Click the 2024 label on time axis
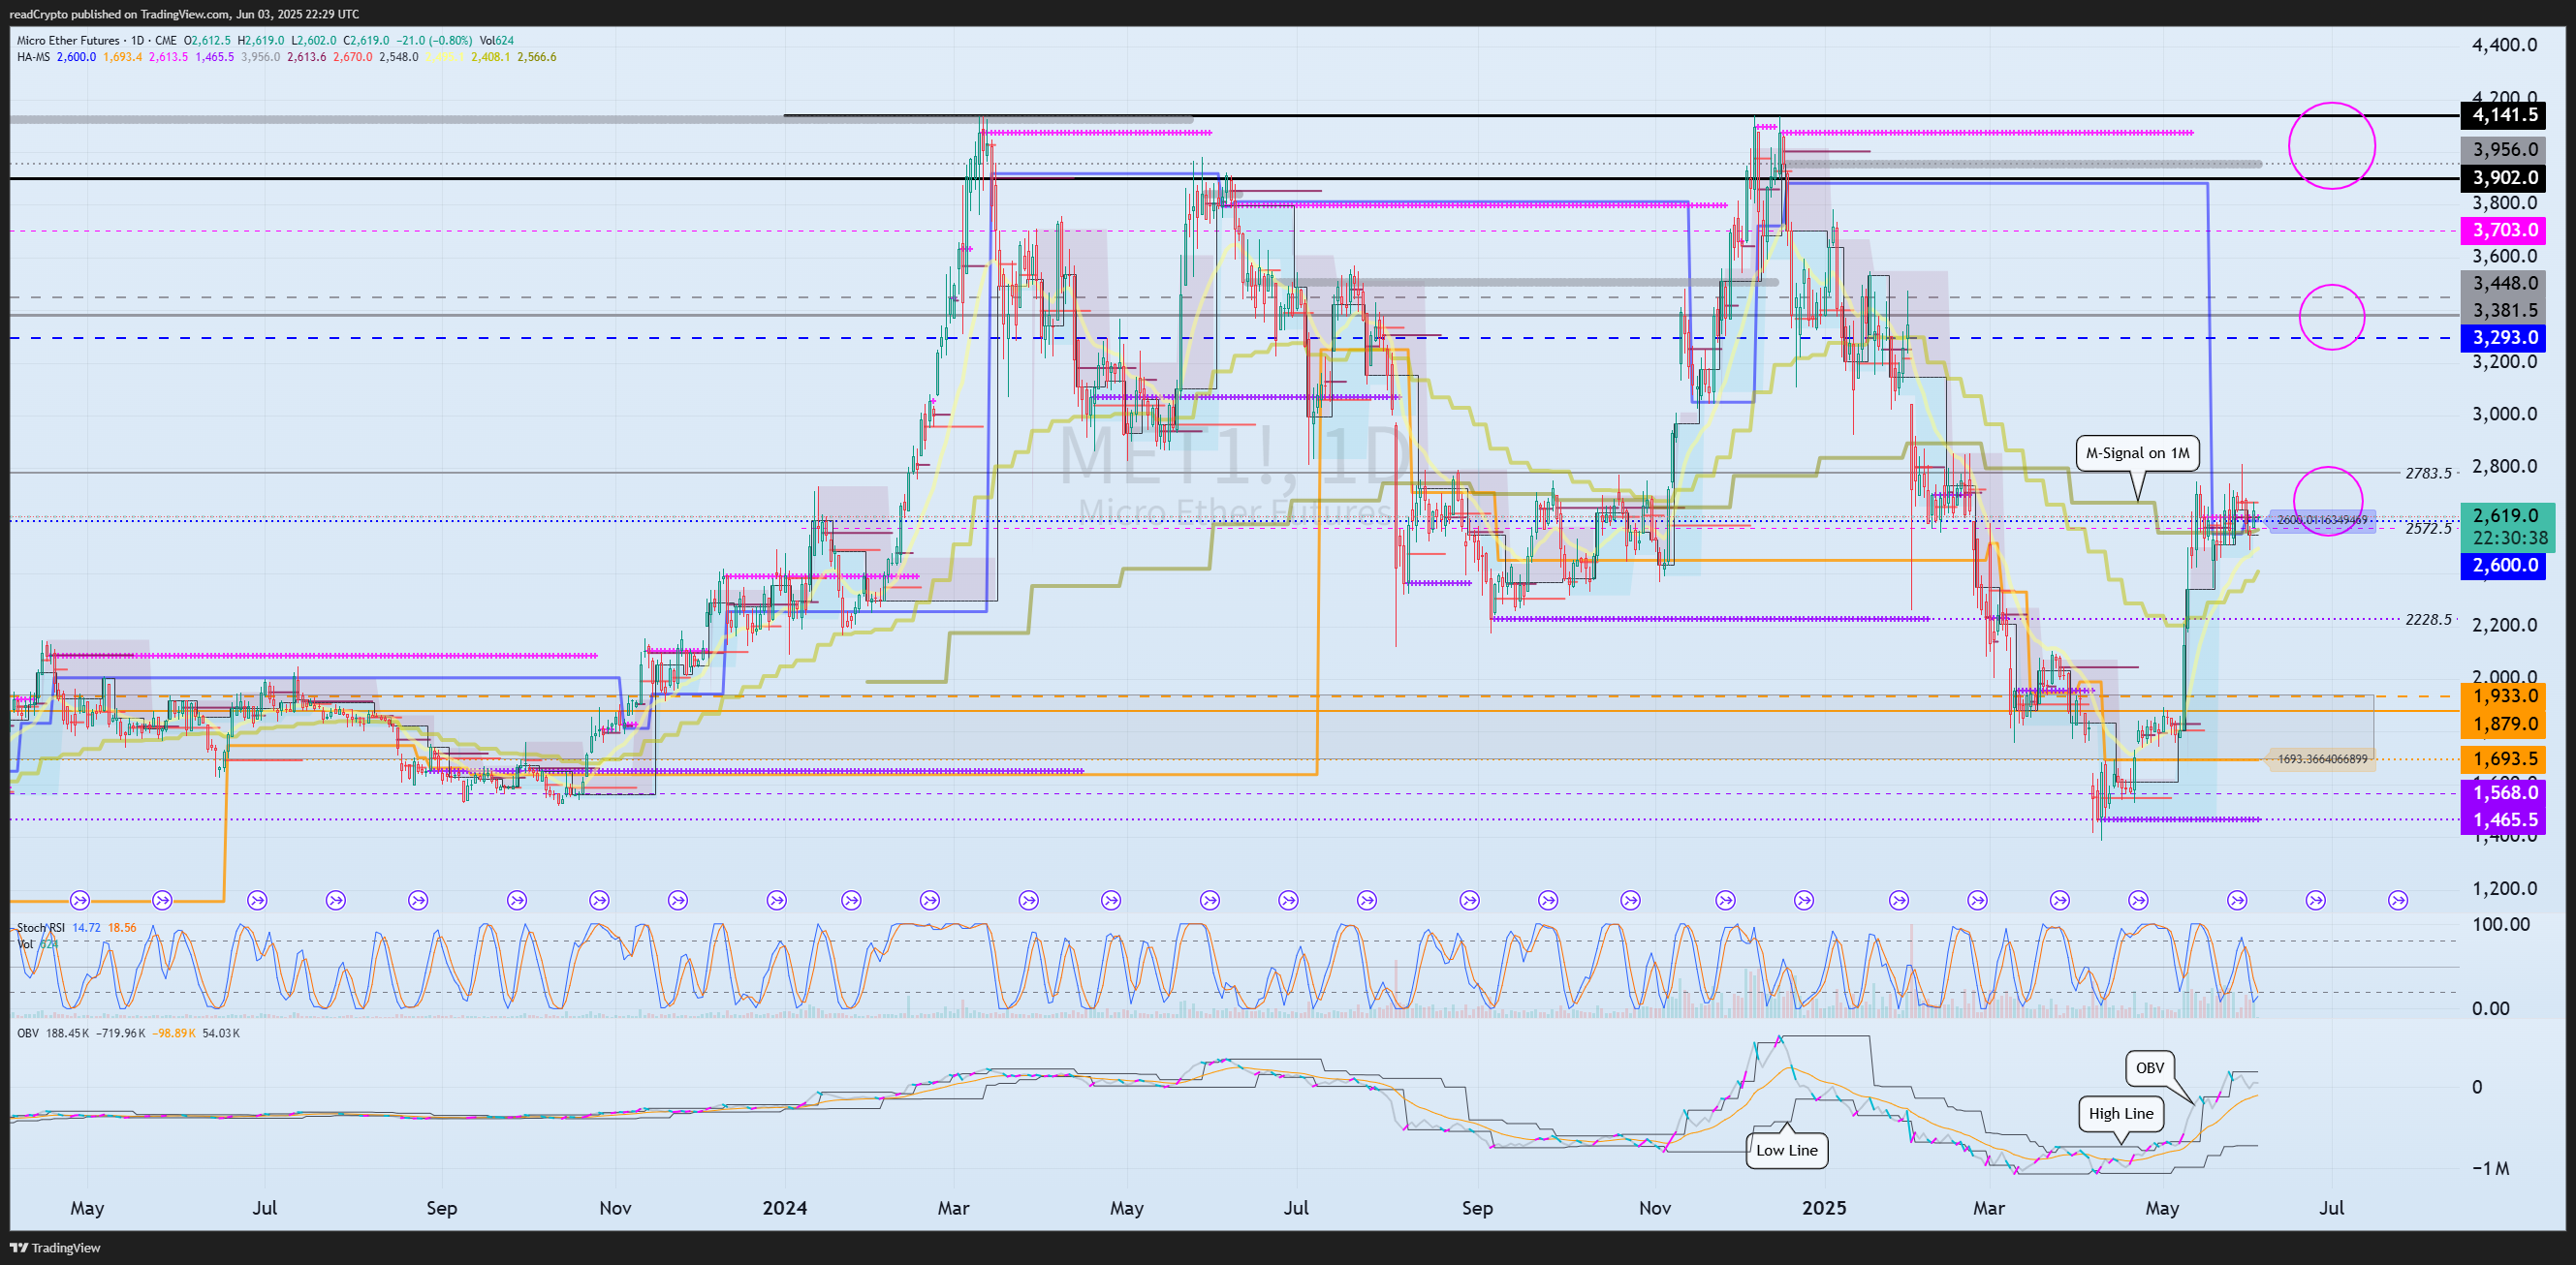The width and height of the screenshot is (2576, 1265). (784, 1208)
